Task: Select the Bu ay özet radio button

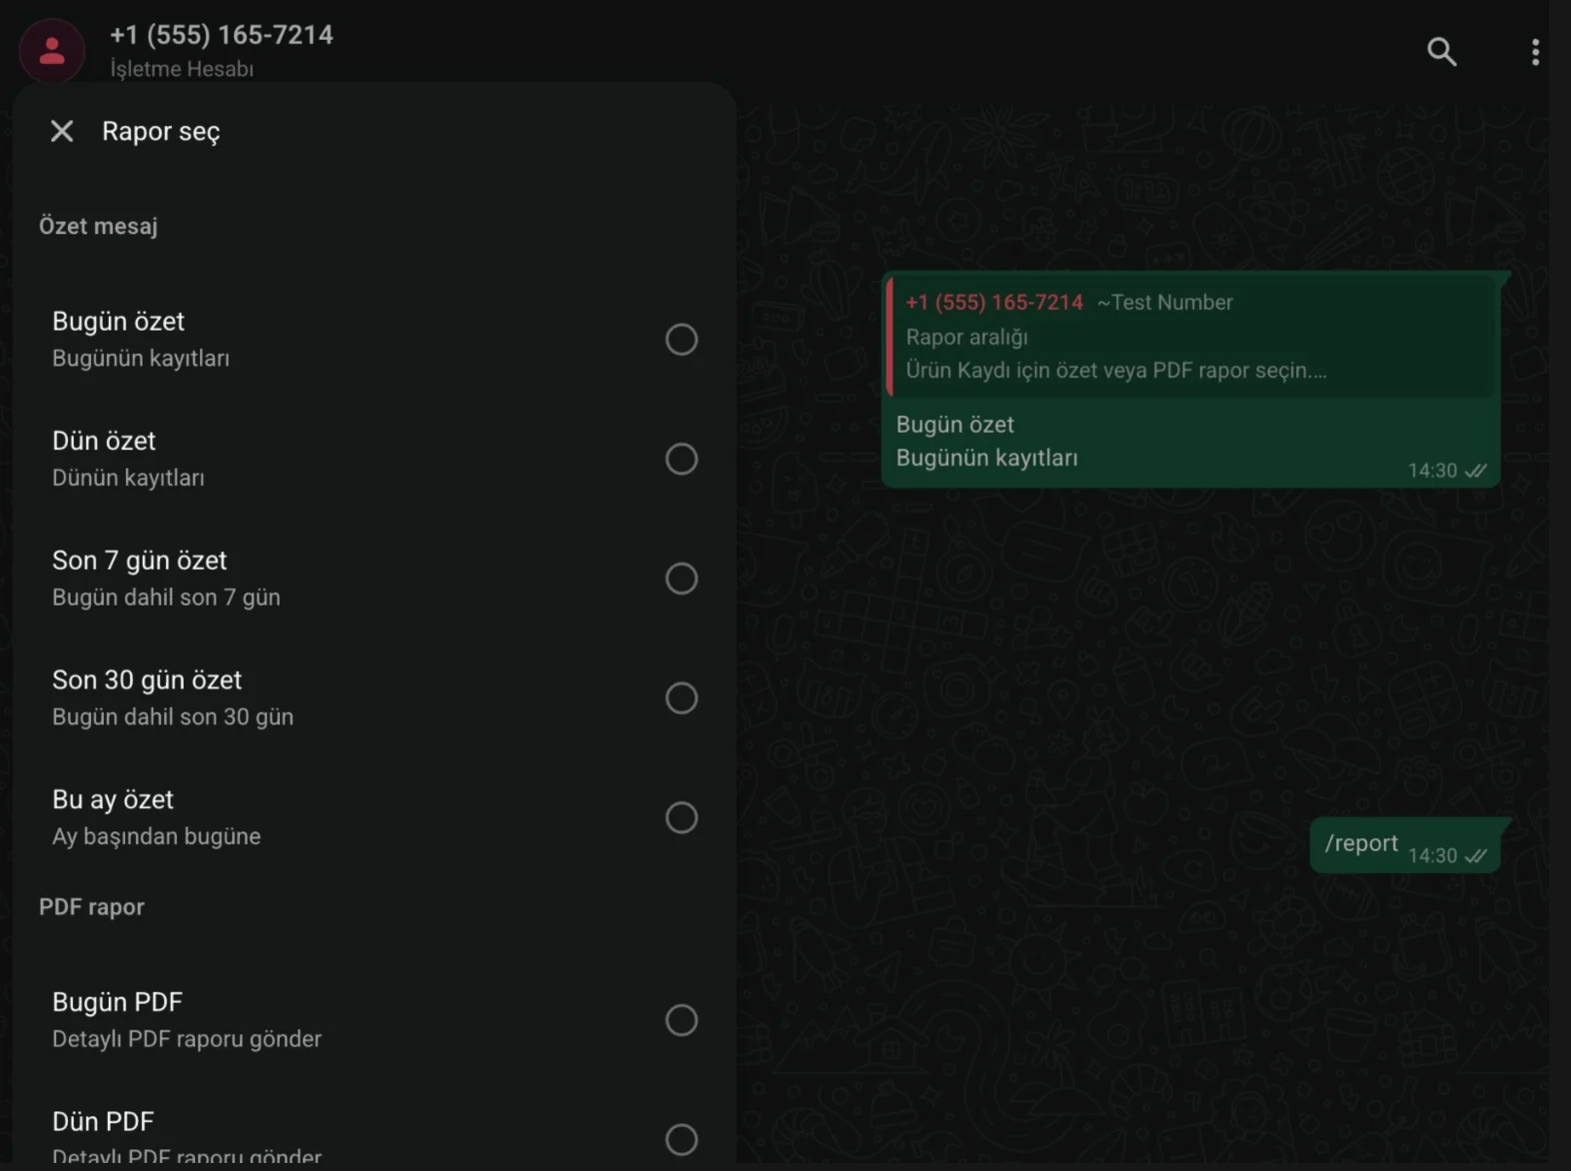Action: pyautogui.click(x=682, y=817)
